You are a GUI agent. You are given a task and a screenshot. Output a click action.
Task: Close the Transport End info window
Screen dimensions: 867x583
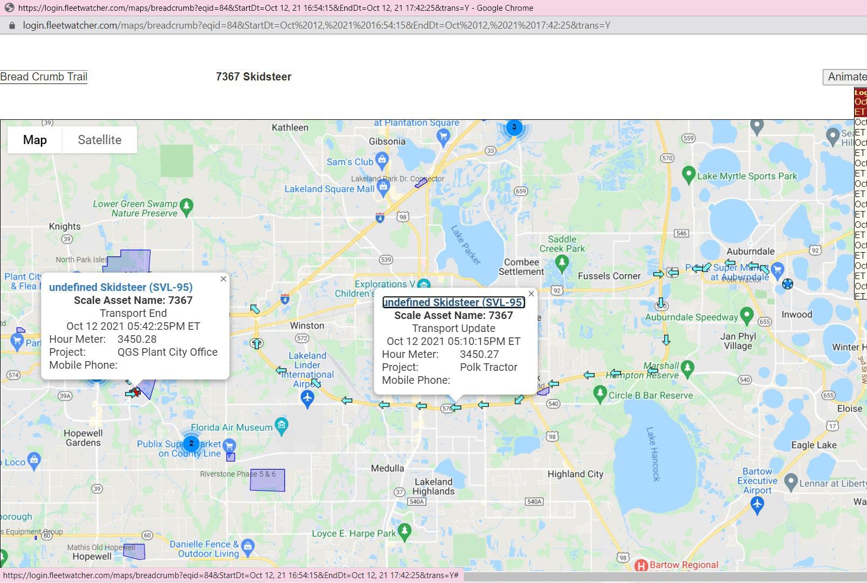click(x=223, y=279)
